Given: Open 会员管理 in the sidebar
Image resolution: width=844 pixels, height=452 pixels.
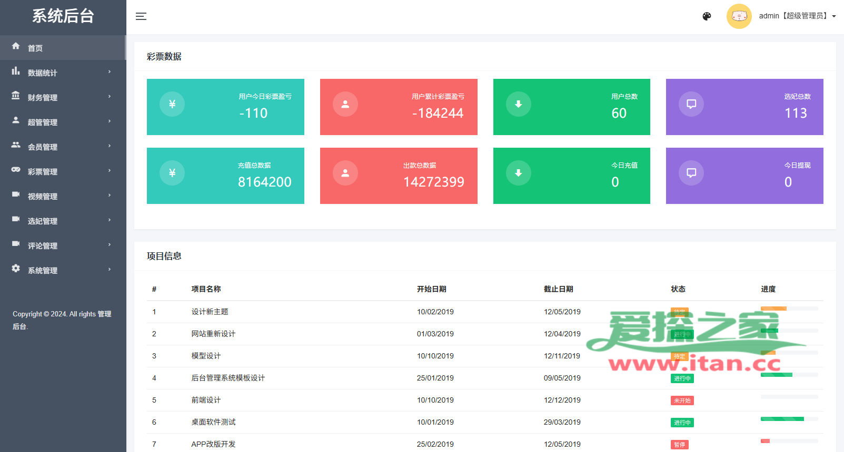Looking at the screenshot, I should tap(62, 147).
